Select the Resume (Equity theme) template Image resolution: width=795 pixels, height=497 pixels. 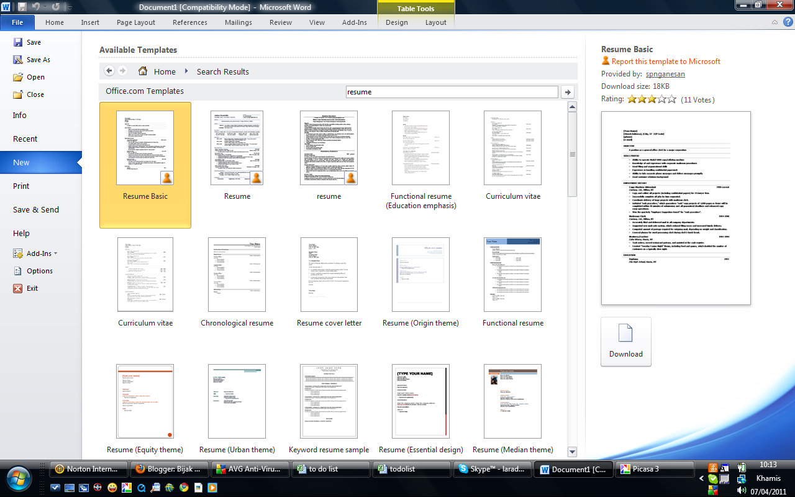point(145,409)
